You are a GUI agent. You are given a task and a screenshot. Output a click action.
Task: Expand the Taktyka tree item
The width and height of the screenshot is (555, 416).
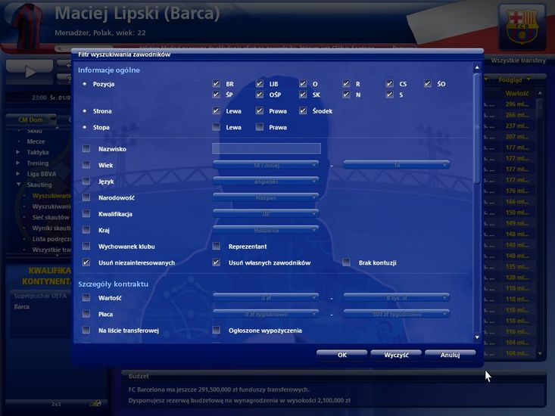(x=18, y=152)
